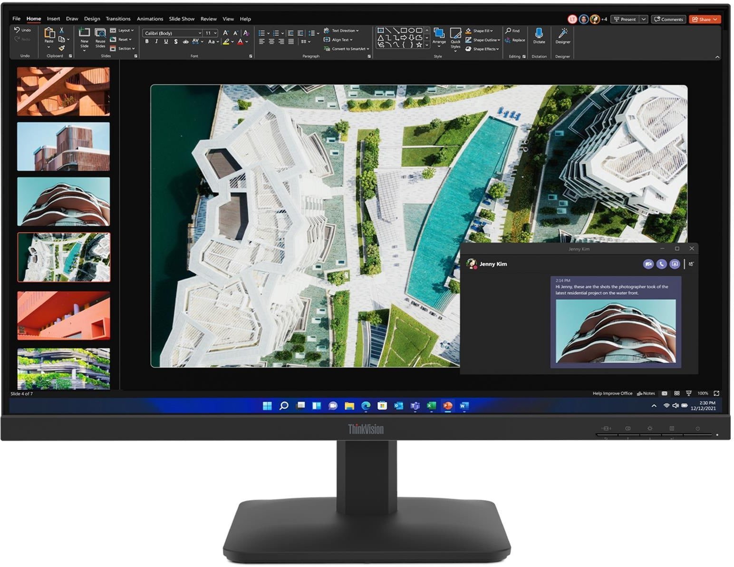Screen dimensions: 734x567
Task: Open the Slide Show menu tab
Action: (x=182, y=19)
